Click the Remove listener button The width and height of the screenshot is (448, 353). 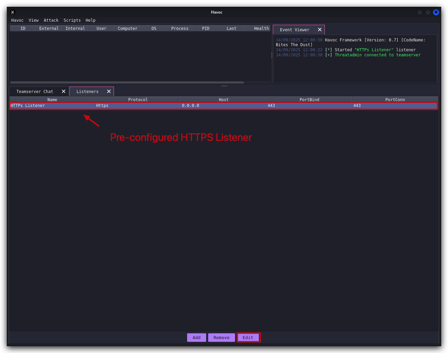click(x=221, y=338)
